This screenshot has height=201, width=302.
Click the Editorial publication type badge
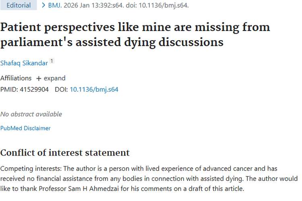point(19,6)
